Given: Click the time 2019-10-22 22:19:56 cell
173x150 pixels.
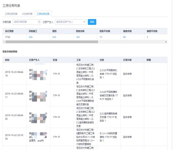Looking at the screenshot, I should pyautogui.click(x=14, y=137).
